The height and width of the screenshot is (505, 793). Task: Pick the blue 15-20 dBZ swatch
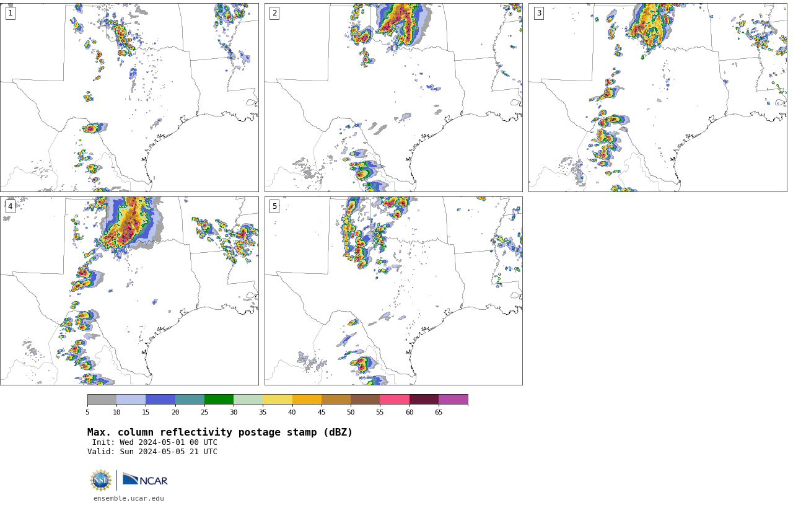click(160, 400)
